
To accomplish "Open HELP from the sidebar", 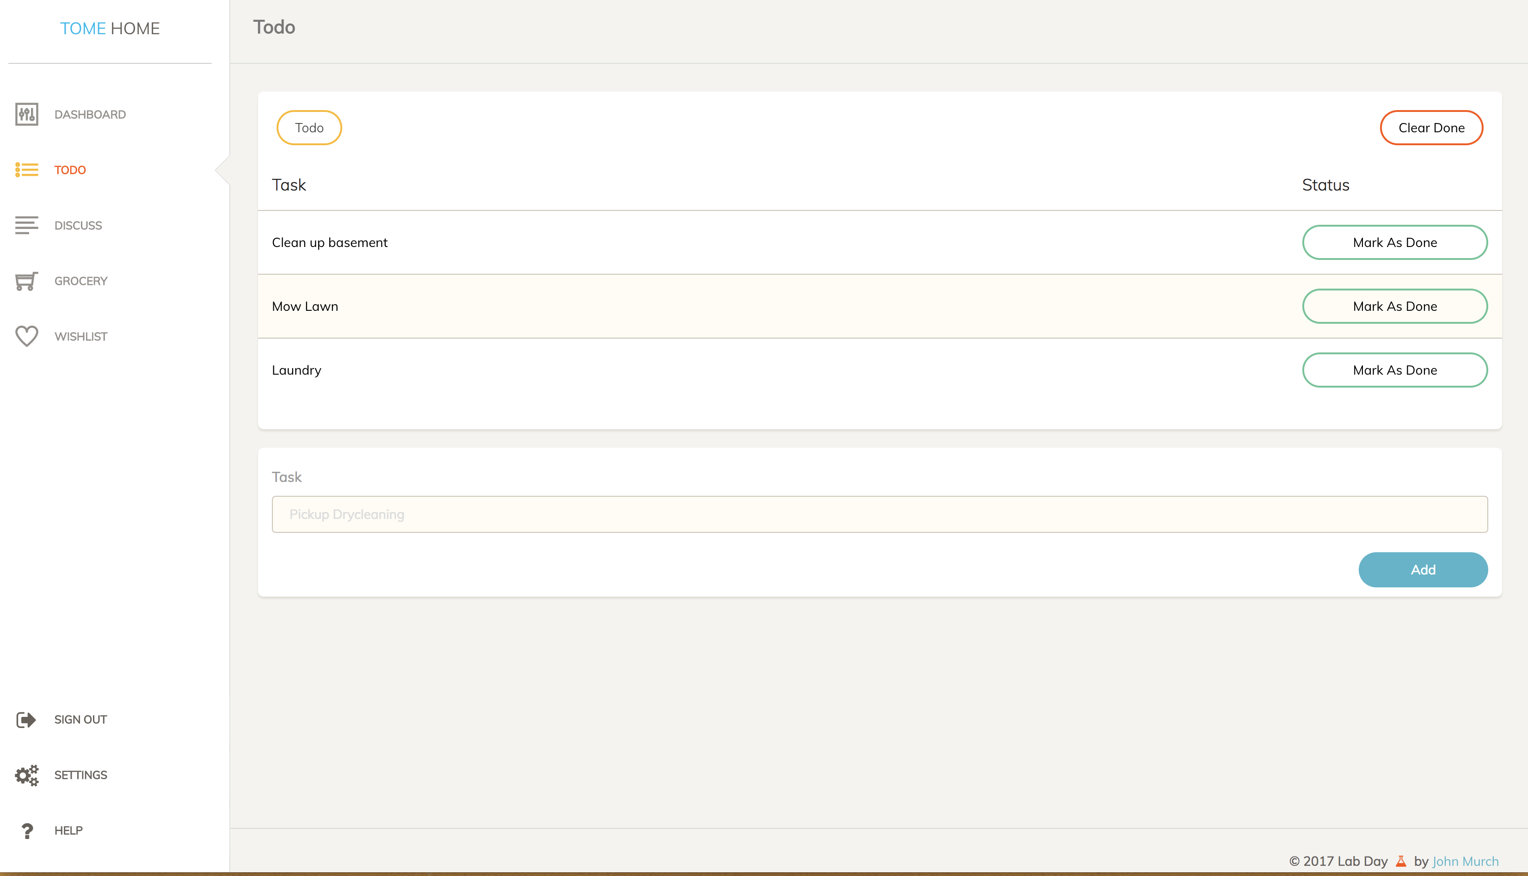I will [x=68, y=830].
